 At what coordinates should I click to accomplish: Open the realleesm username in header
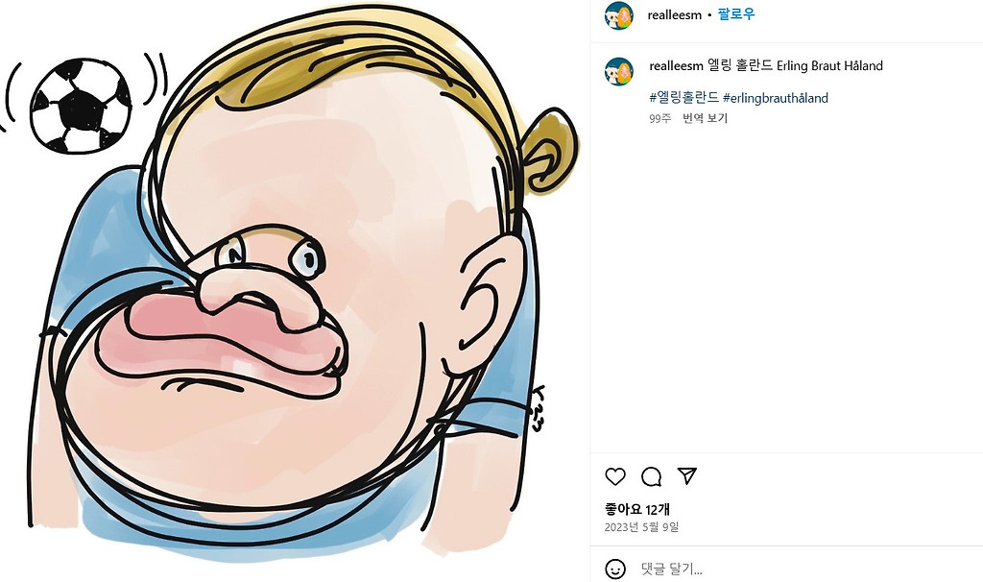pyautogui.click(x=675, y=15)
